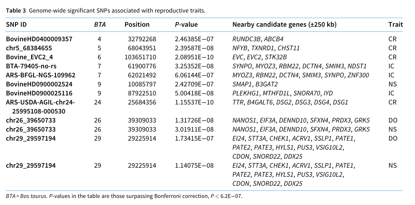
Task: Select the Bonferroni correction footnote text
Action: click(124, 196)
